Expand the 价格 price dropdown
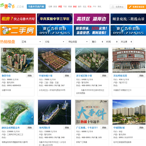146x146 pixels. [x=55, y=42]
